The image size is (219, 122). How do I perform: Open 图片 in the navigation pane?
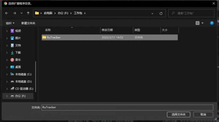[18, 38]
